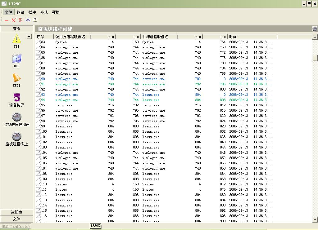Open the 插件 menu
318x230 pixels.
[x=32, y=12]
